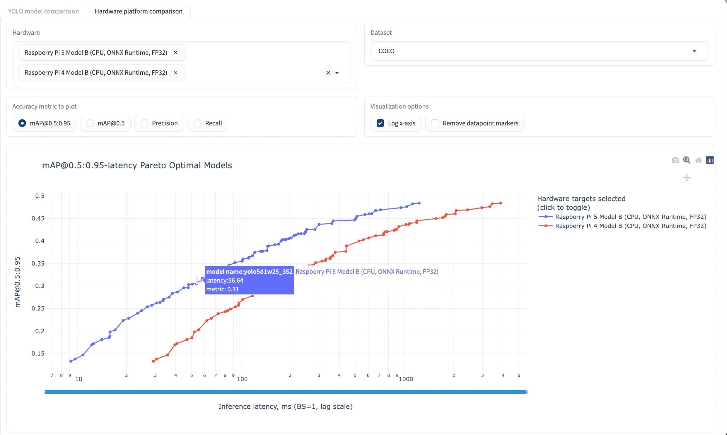This screenshot has width=727, height=435.
Task: Click the last blue datapoint on Pi 5 curve
Action: pos(419,203)
